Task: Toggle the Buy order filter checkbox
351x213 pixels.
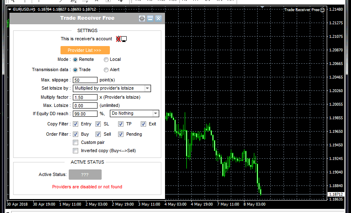Action: [x=75, y=134]
